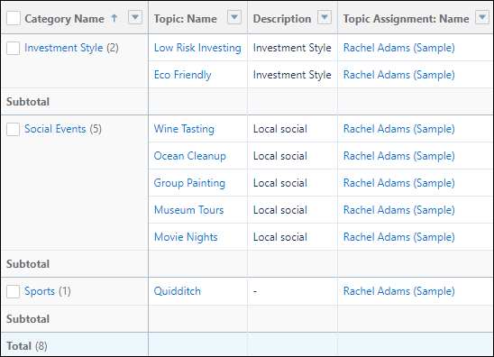
Task: Open the Museum Tours topic
Action: (188, 210)
